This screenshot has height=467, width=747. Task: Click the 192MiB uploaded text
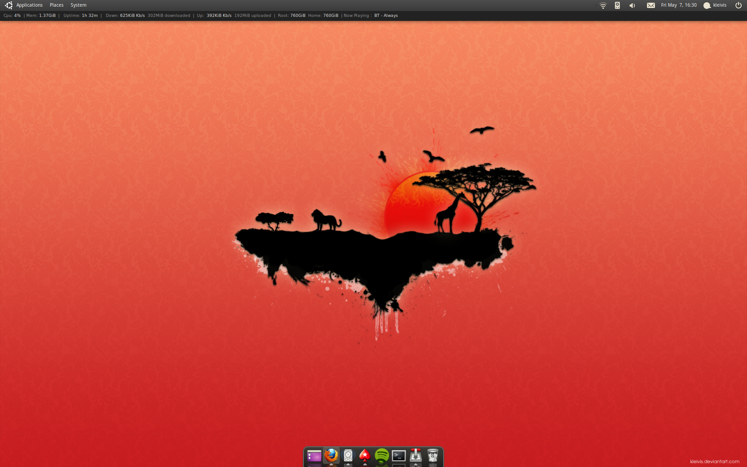coord(253,16)
